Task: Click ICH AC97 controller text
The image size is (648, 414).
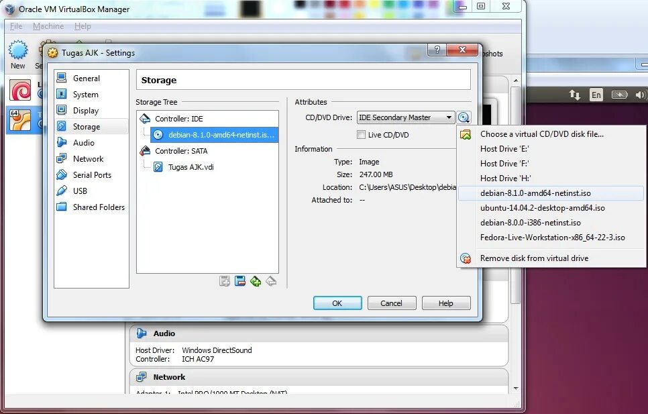Action: pos(198,359)
